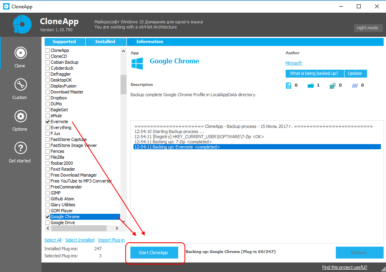Select the Information tab header
Screen dimensions: 386x272
coord(255,42)
